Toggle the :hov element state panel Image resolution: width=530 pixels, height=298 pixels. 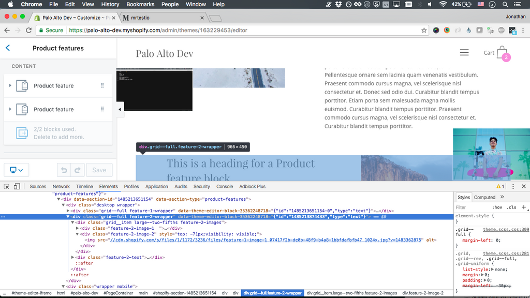pyautogui.click(x=498, y=207)
